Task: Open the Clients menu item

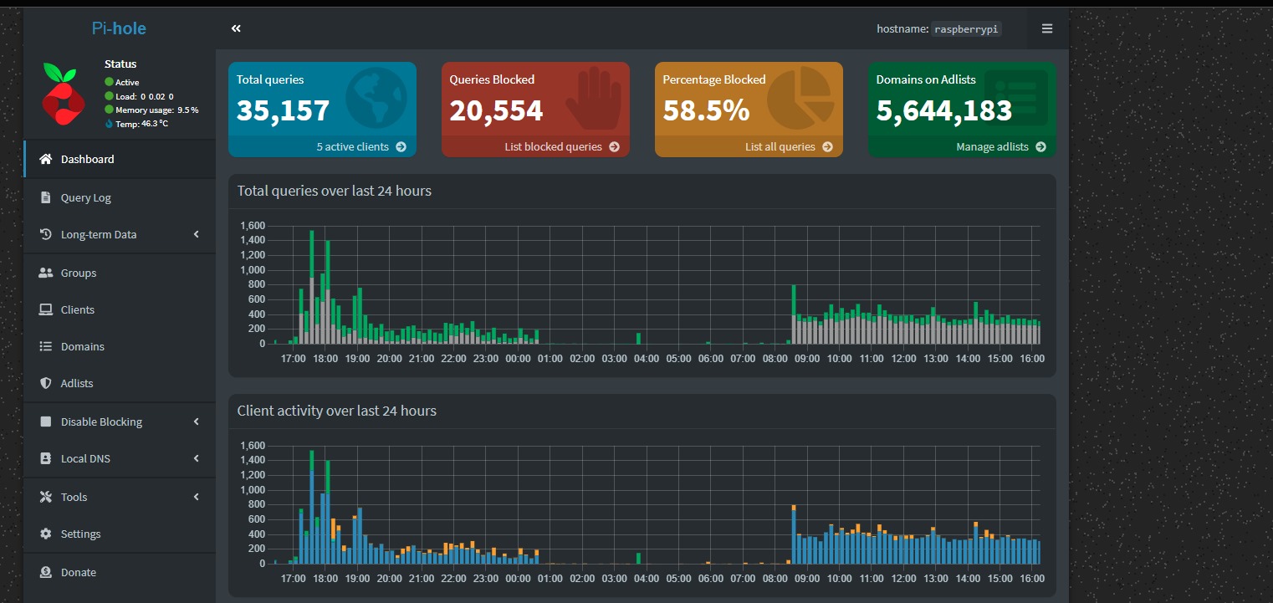Action: tap(78, 309)
